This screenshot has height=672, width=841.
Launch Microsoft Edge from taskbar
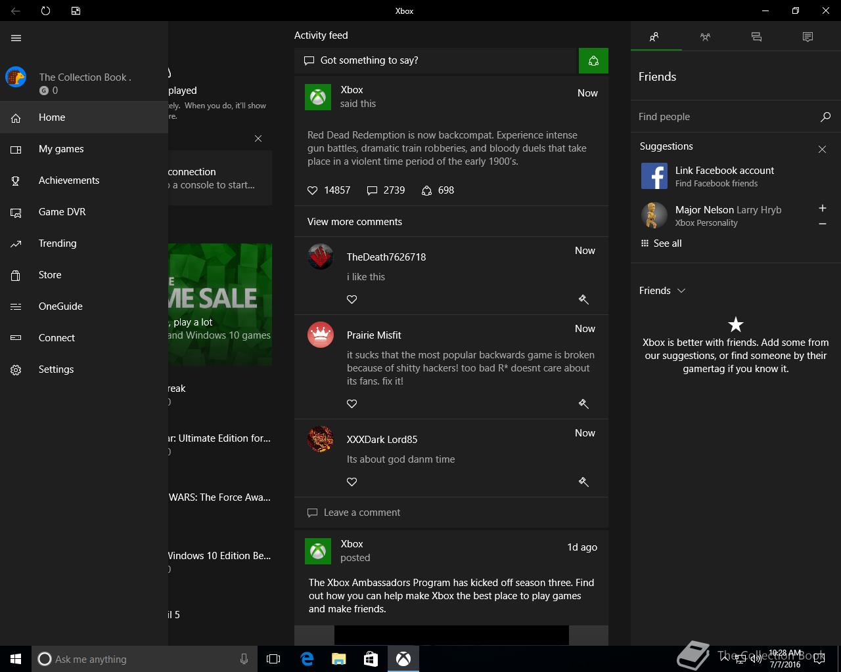[307, 659]
